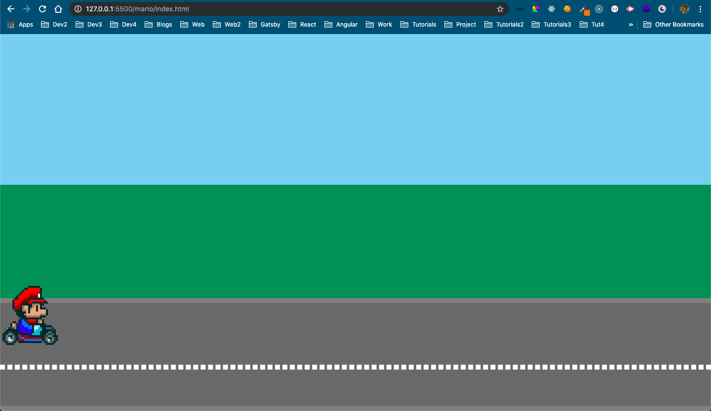Open the Web2 bookmarks folder
711x411 pixels.
[x=227, y=24]
